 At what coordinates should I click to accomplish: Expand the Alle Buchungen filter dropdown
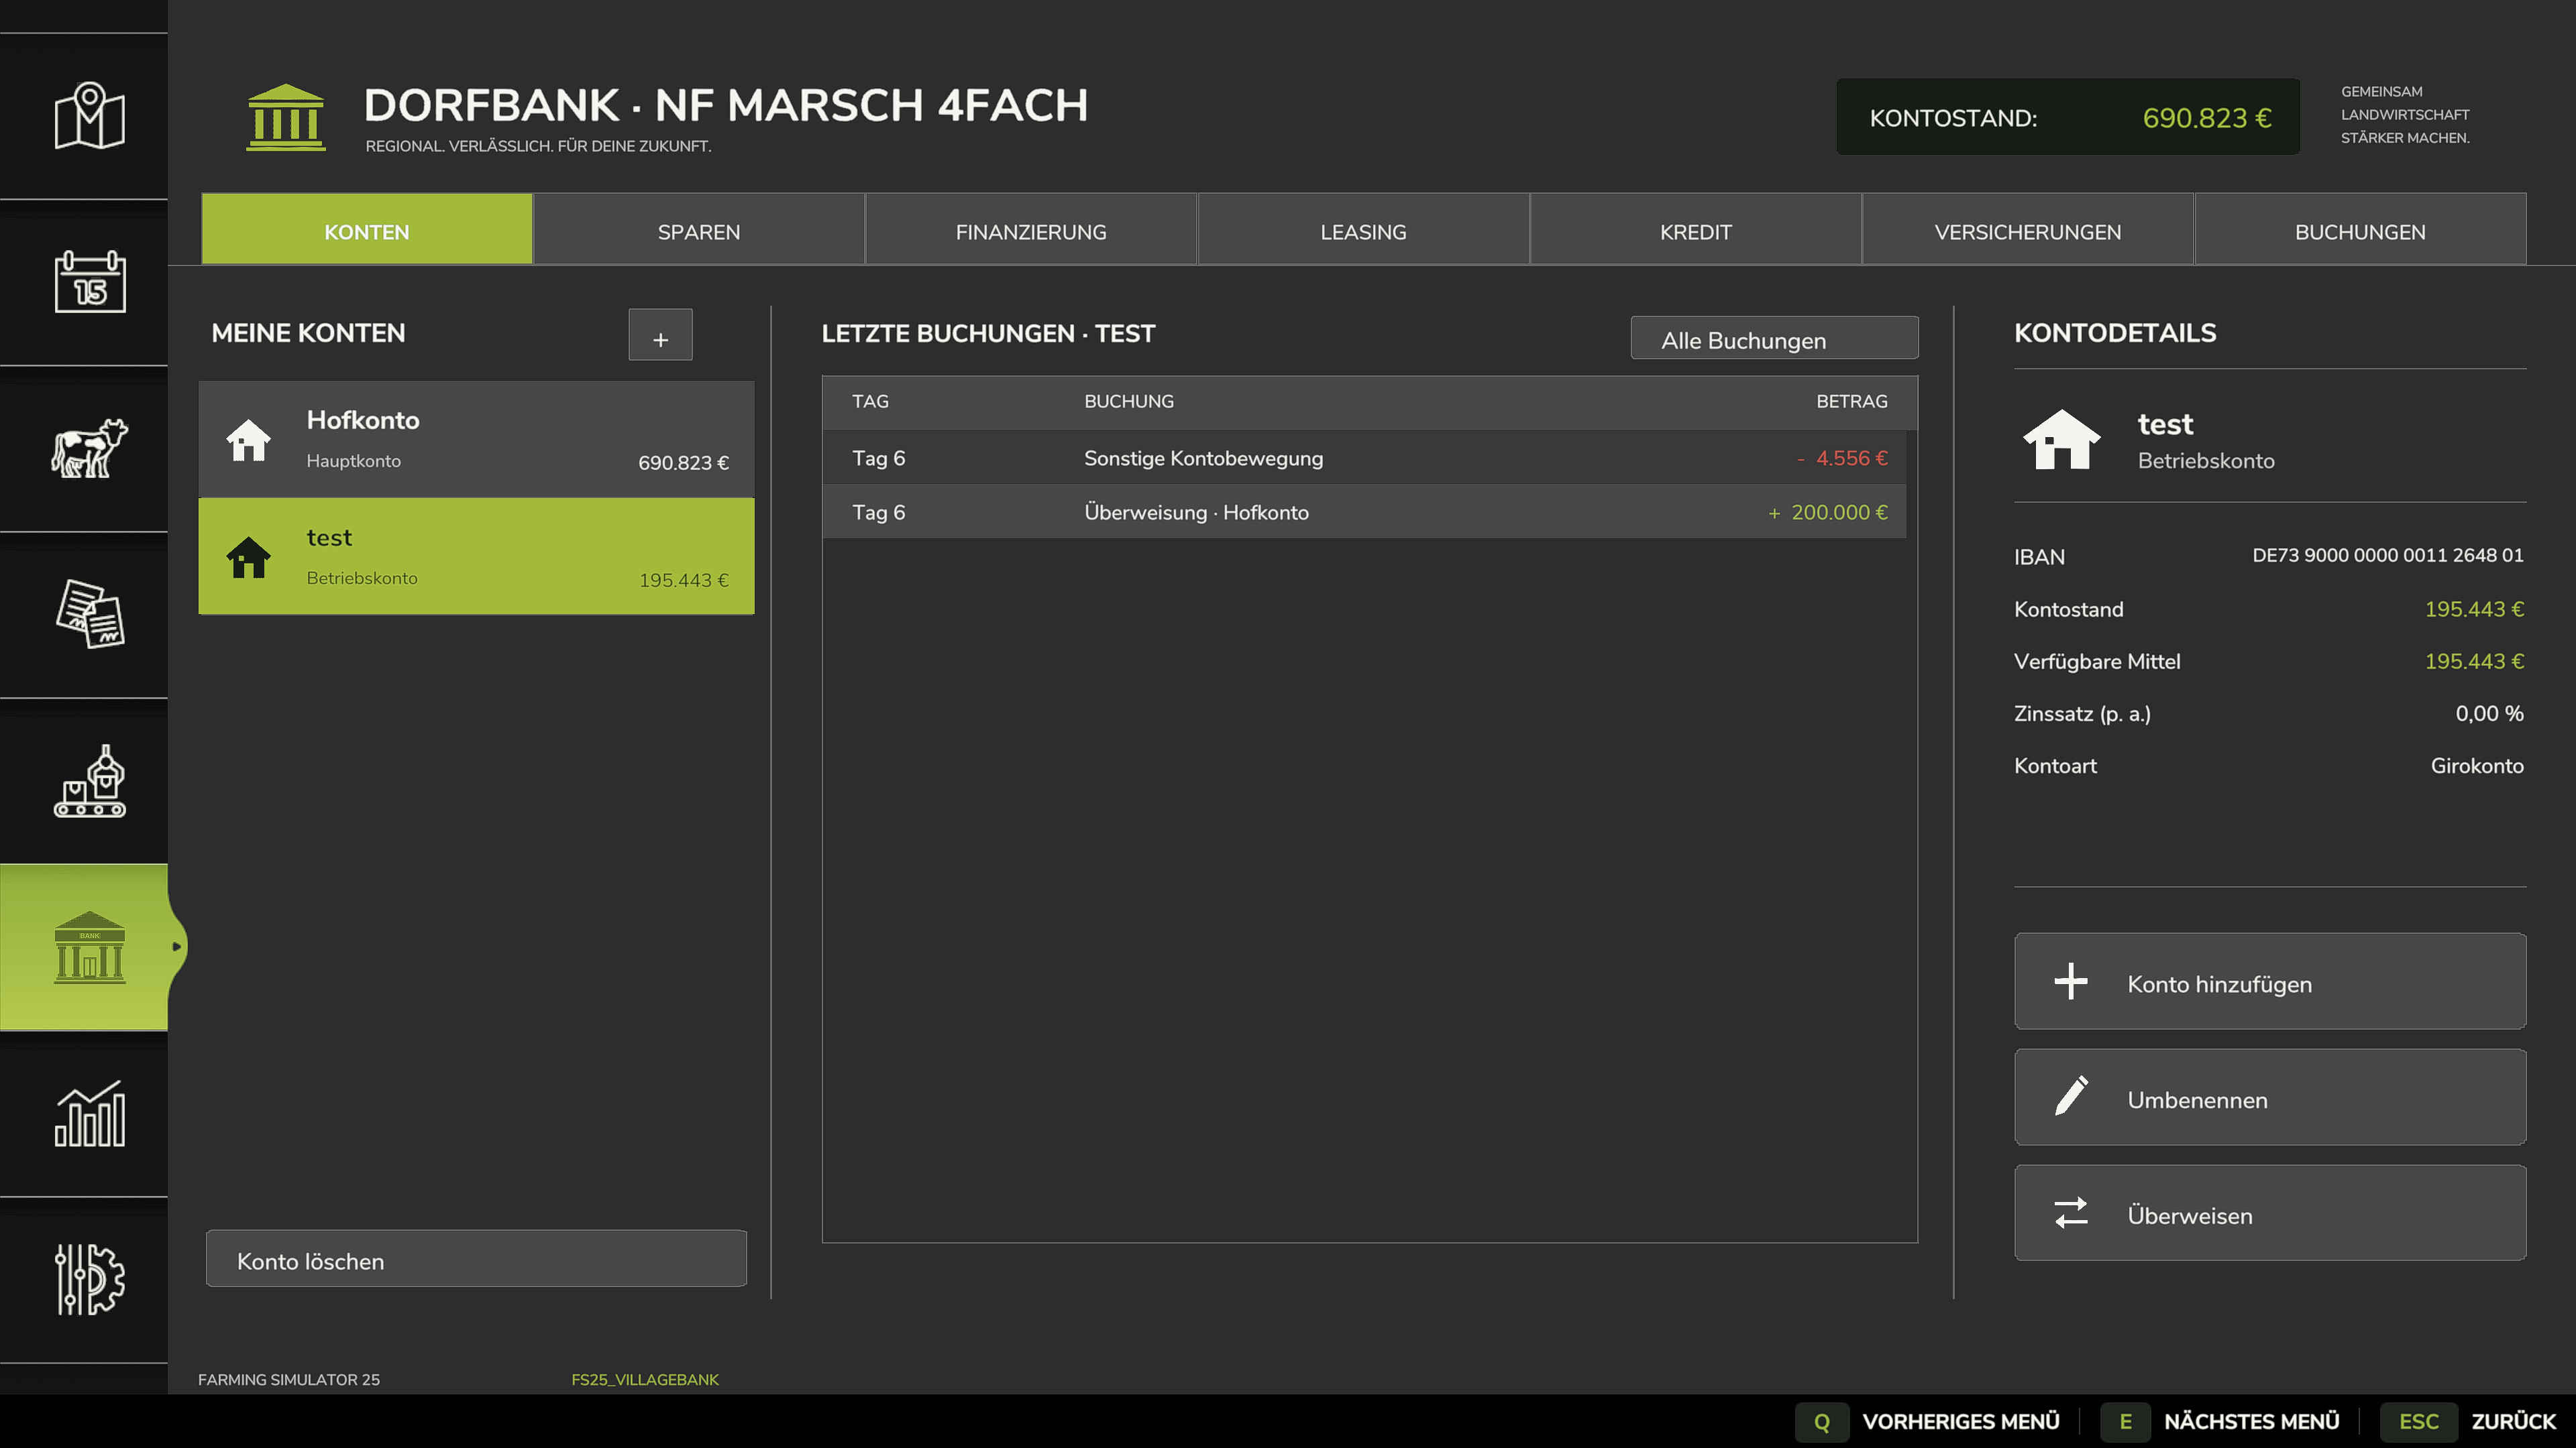click(1774, 339)
